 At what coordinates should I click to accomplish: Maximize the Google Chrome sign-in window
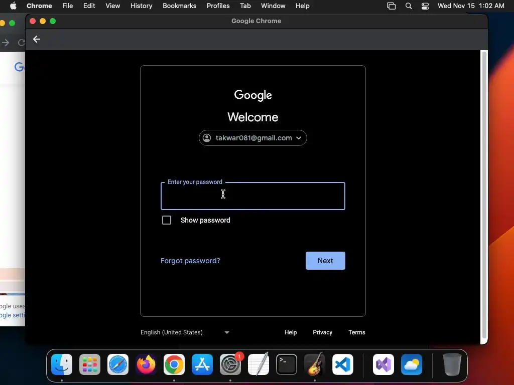pyautogui.click(x=52, y=21)
